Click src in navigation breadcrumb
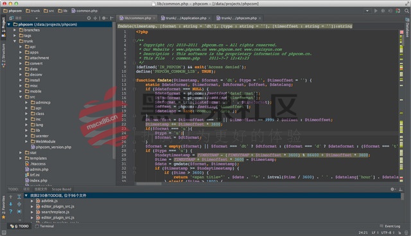The image size is (411, 236). coord(49,11)
